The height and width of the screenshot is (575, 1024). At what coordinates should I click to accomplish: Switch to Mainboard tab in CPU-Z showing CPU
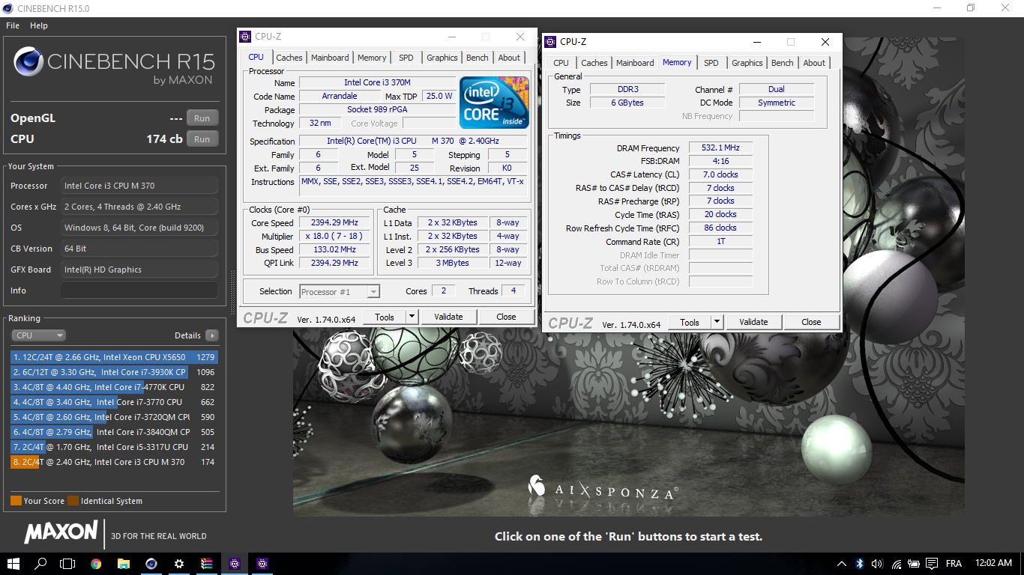[330, 58]
